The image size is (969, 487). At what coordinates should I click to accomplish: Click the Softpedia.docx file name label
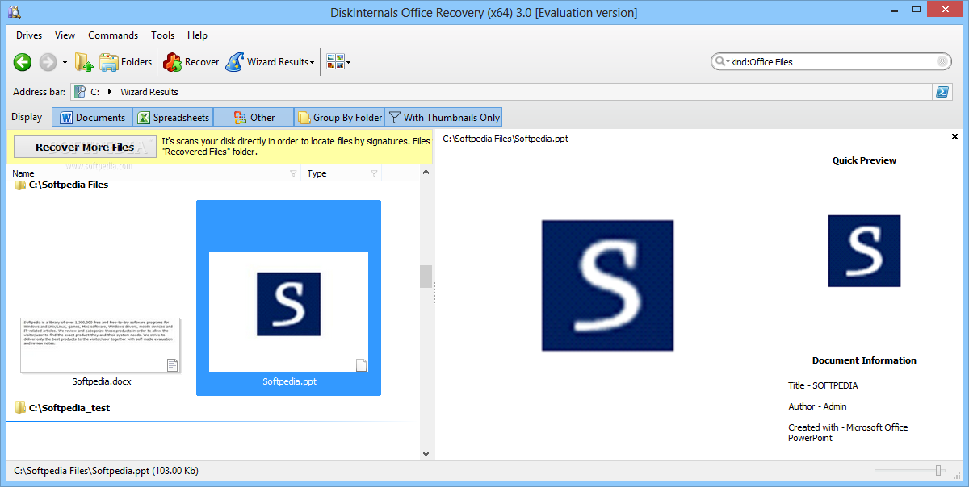pyautogui.click(x=102, y=381)
